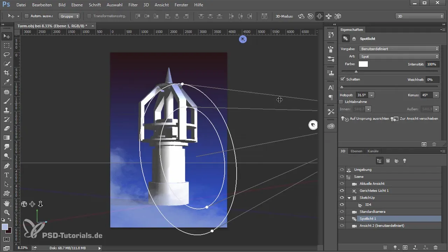Image resolution: width=448 pixels, height=252 pixels.
Task: Select the Eyedropper tool
Action: (x=7, y=82)
